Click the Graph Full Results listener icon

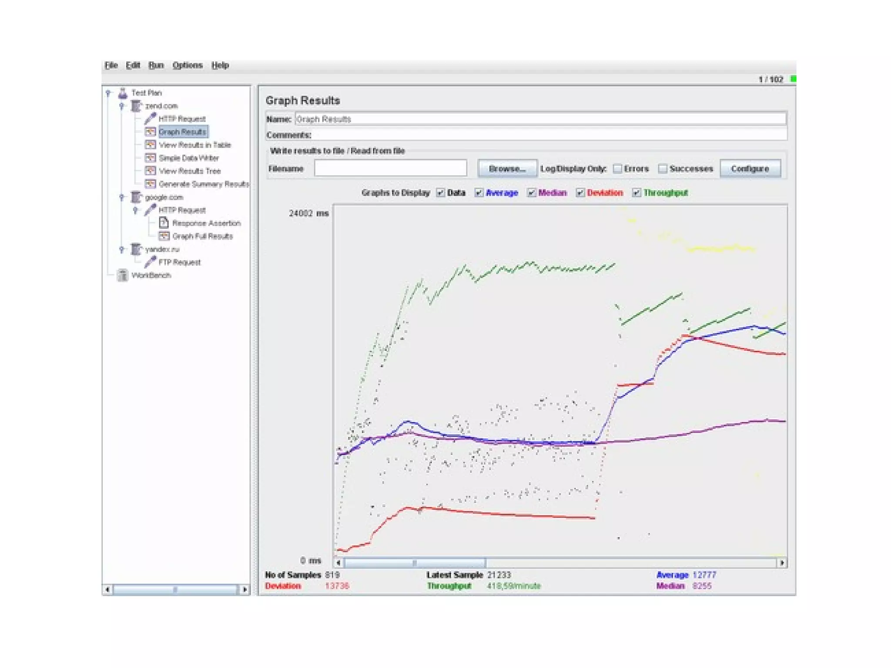[x=164, y=236]
